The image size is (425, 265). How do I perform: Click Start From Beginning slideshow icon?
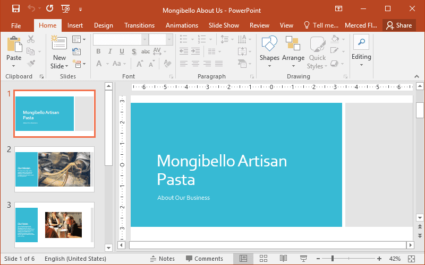[x=66, y=8]
